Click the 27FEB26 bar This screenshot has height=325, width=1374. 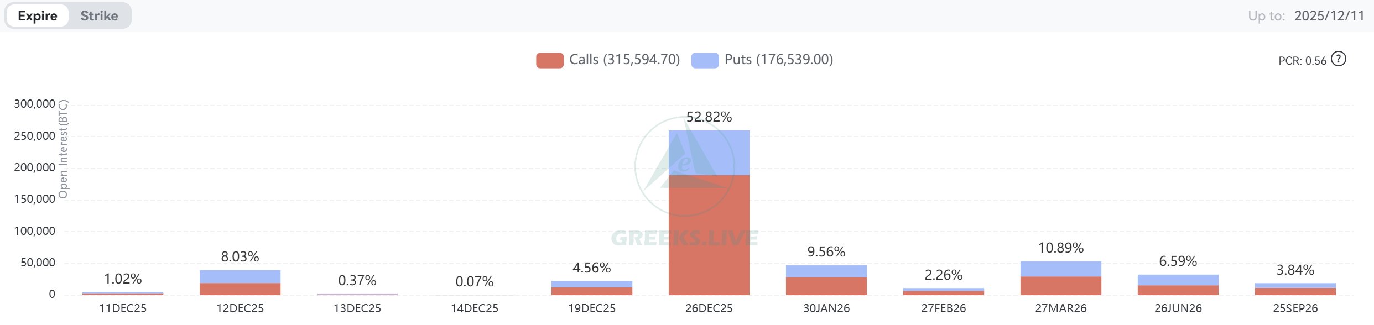coord(943,291)
